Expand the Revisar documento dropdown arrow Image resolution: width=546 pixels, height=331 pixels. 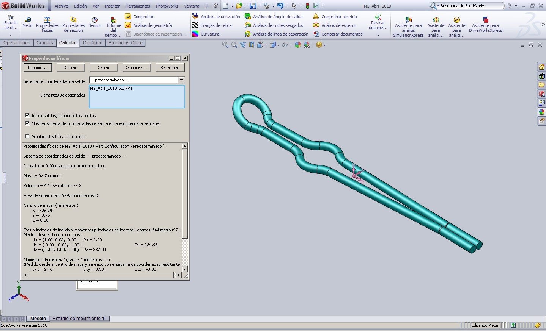(378, 35)
